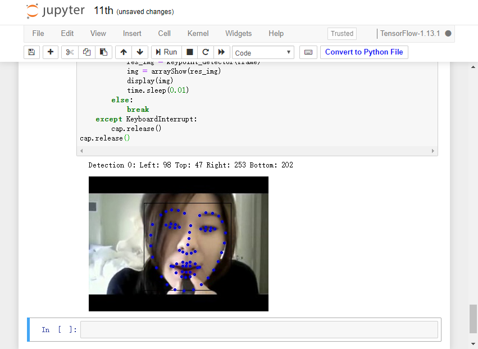Rename notebook by clicking 11th title
Image resolution: width=478 pixels, height=349 pixels.
point(103,11)
